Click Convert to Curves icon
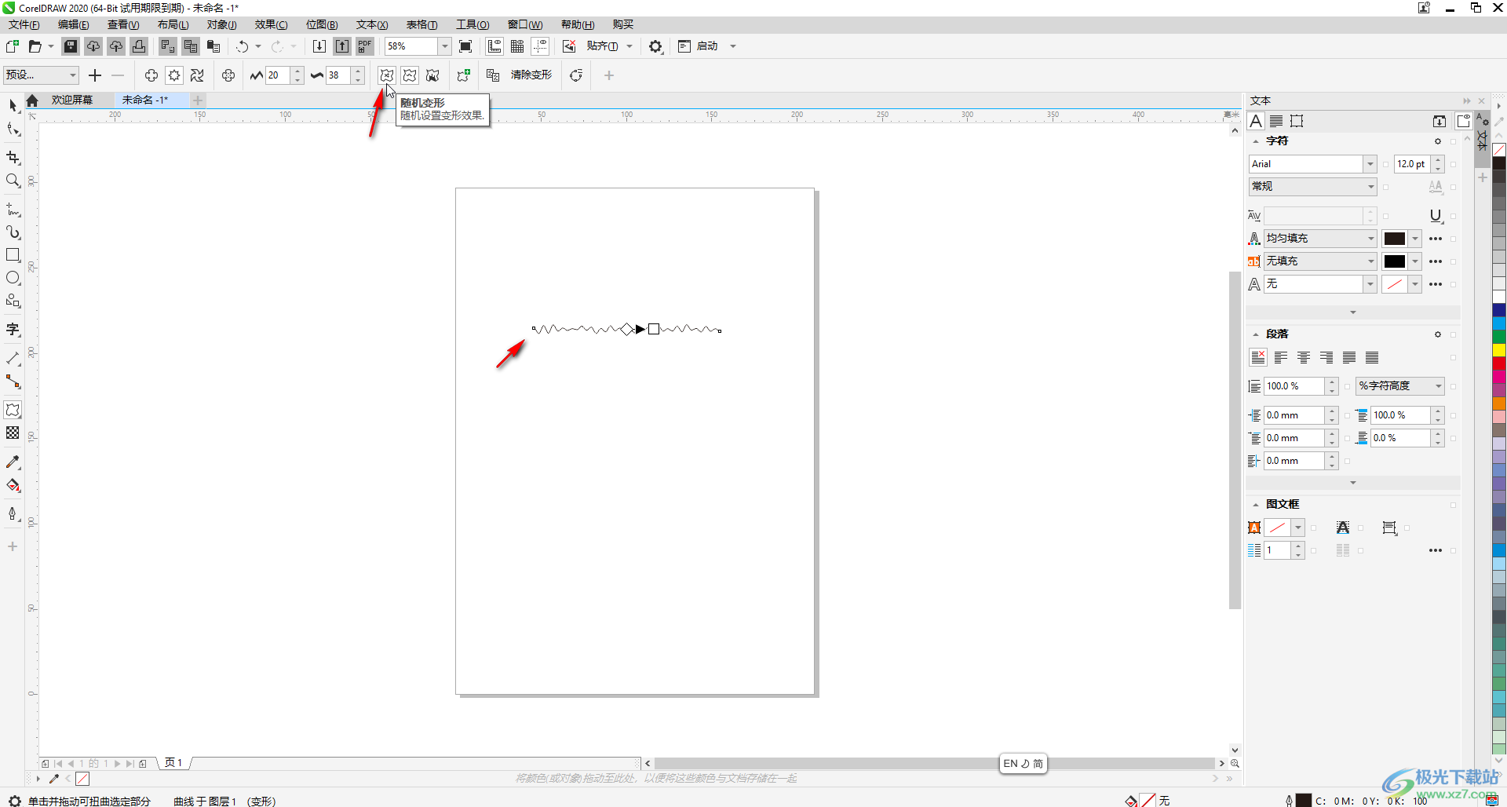Viewport: 1507px width, 807px height. (576, 75)
